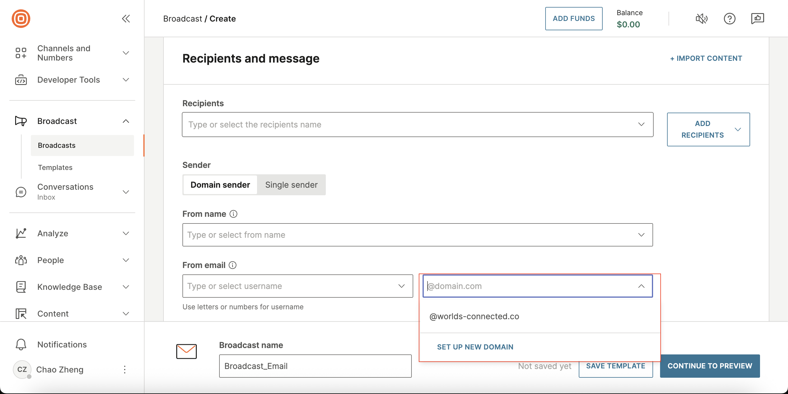Expand Conversations Inbox chevron
788x394 pixels.
(x=126, y=192)
